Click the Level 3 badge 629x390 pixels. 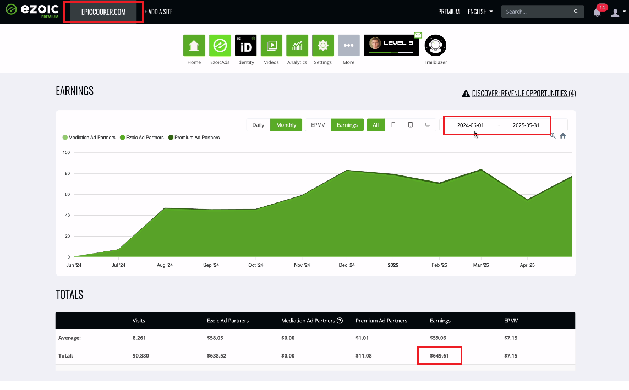pos(391,45)
